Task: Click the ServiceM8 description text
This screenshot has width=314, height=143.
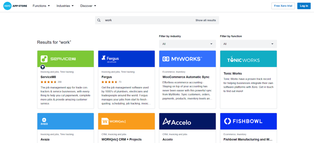Action: pyautogui.click(x=66, y=96)
